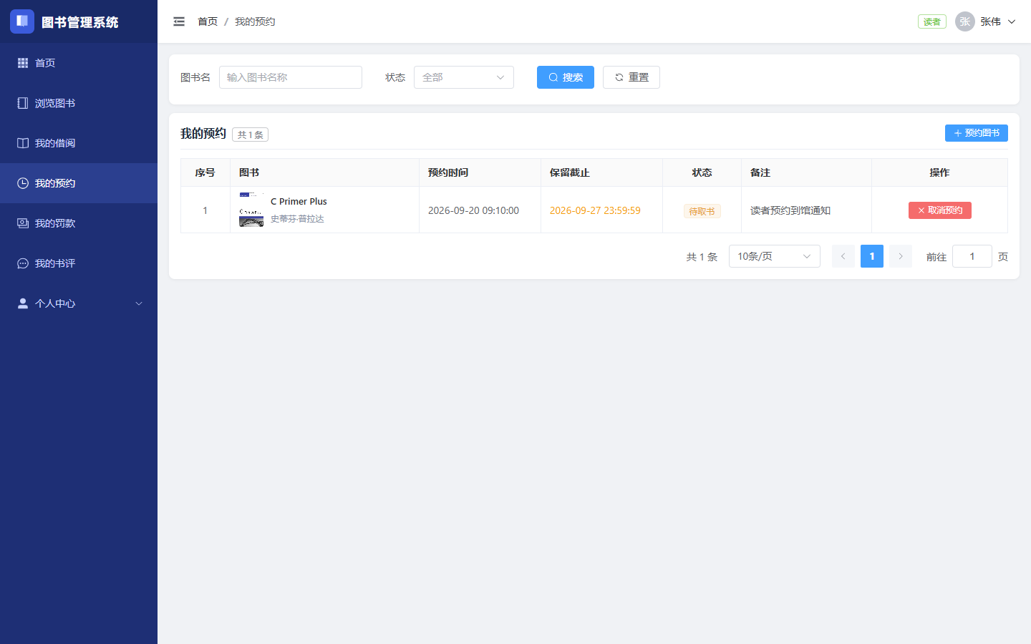The height and width of the screenshot is (644, 1031).
Task: Click the 首页 breadcrumb link
Action: (x=208, y=21)
